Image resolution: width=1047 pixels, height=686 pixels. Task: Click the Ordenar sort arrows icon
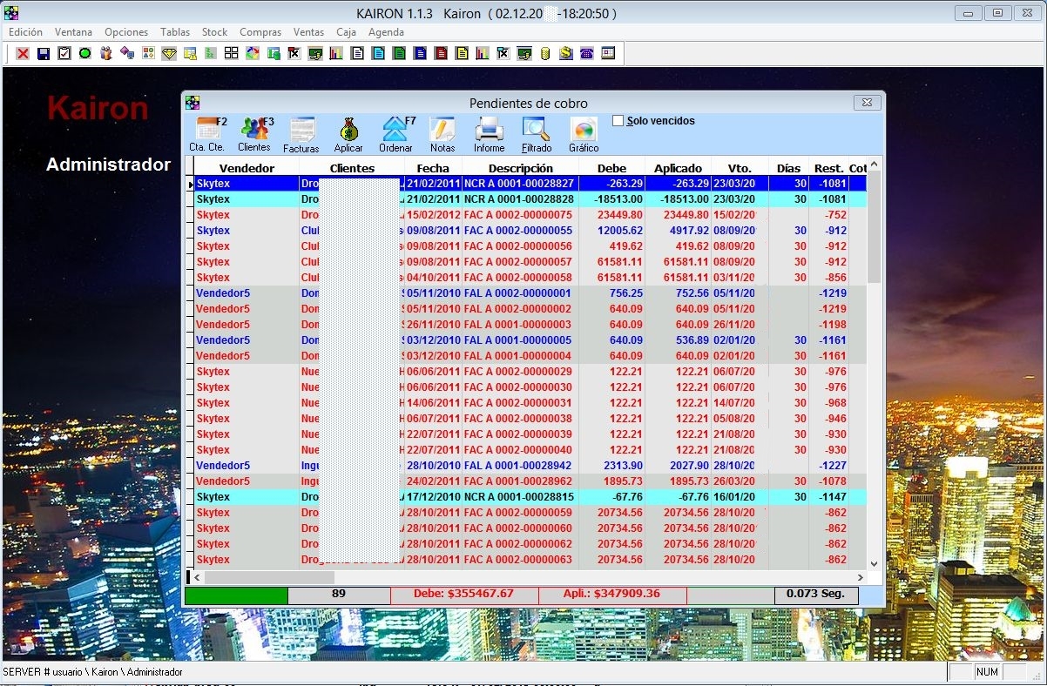pyautogui.click(x=396, y=135)
